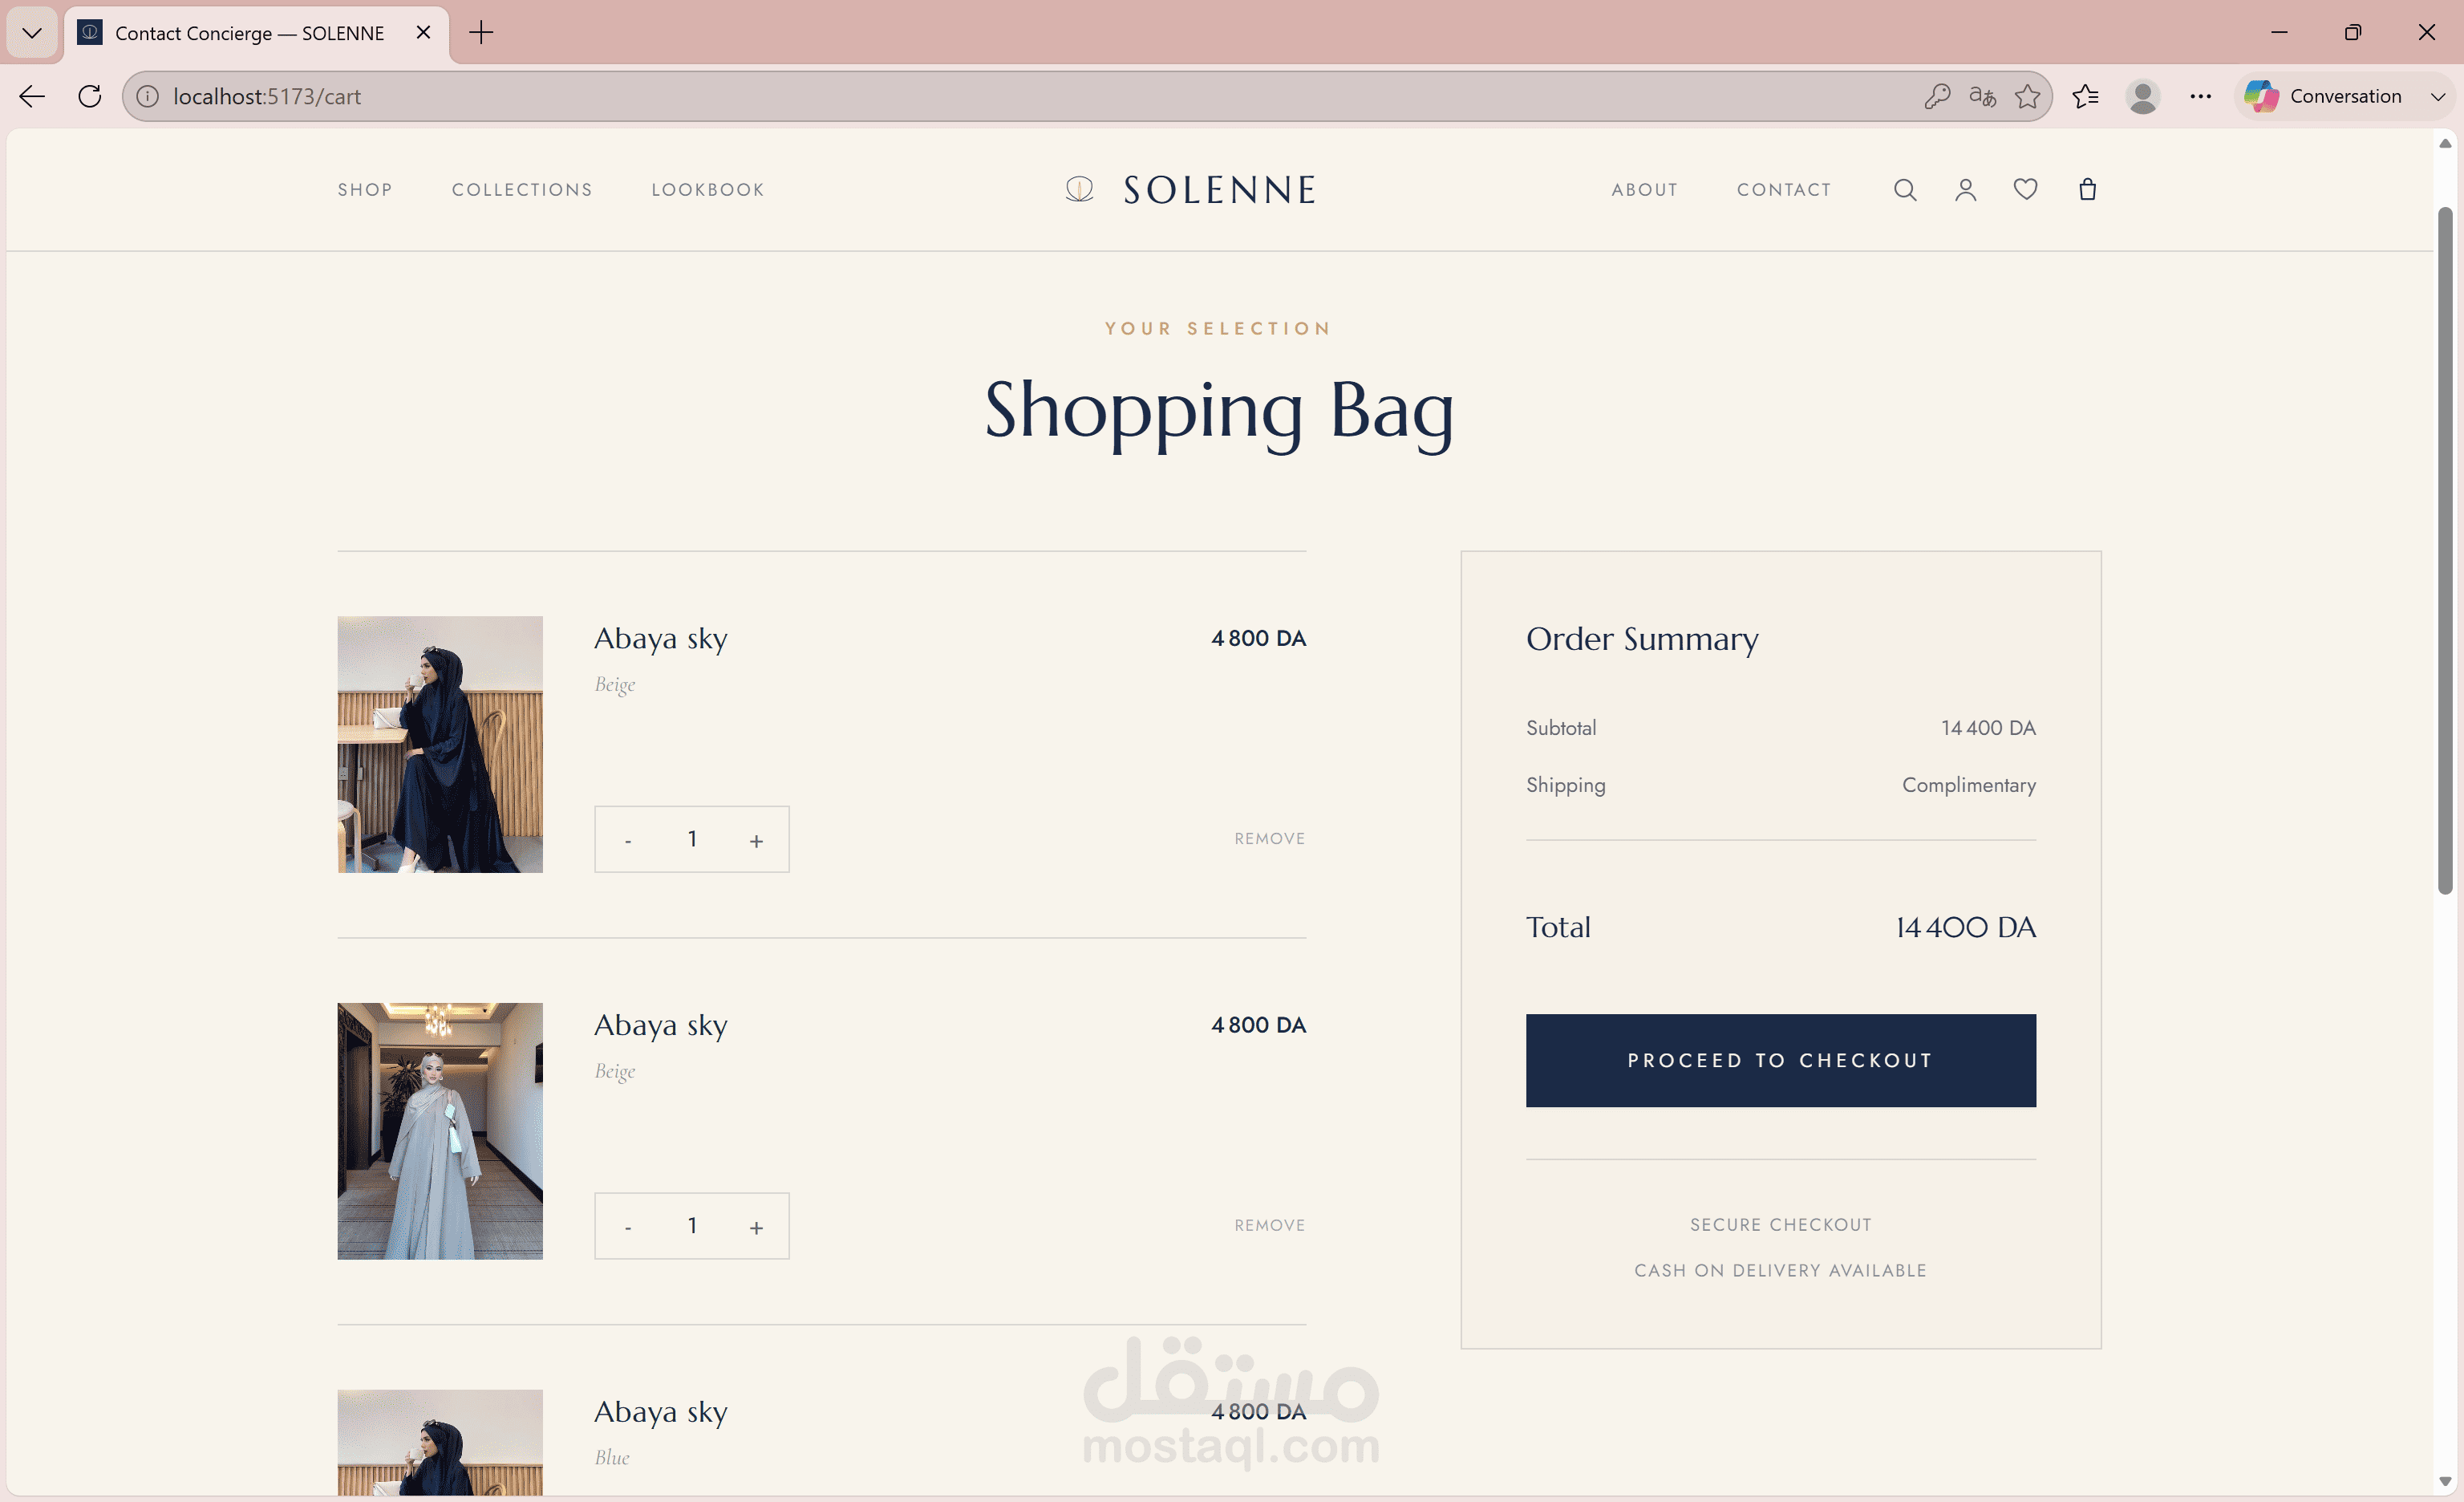The image size is (2464, 1502).
Task: Click the Blue Abaya sky product title
Action: [x=661, y=1412]
